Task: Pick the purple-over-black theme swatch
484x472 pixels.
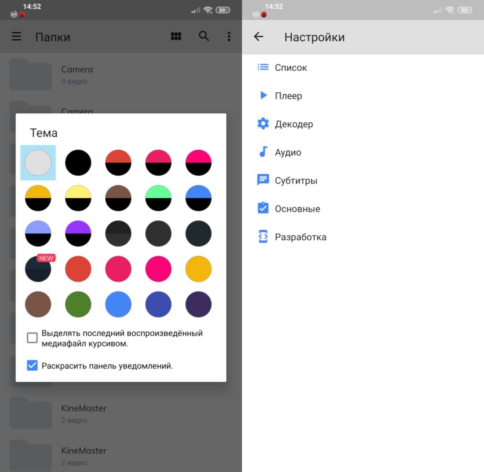Action: click(x=78, y=234)
